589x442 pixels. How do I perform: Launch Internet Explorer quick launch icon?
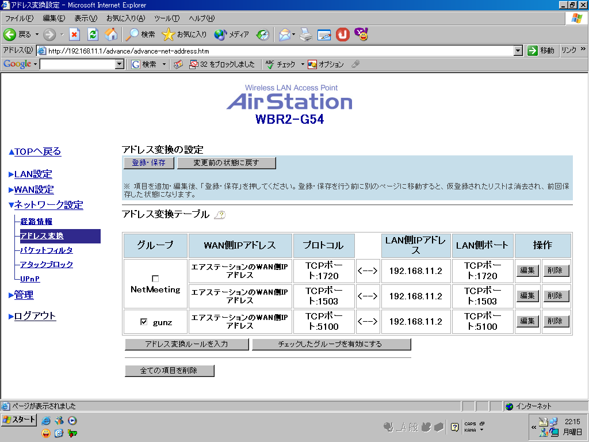coord(46,421)
